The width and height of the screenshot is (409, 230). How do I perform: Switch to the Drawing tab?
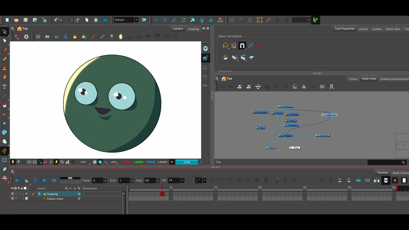click(x=193, y=29)
